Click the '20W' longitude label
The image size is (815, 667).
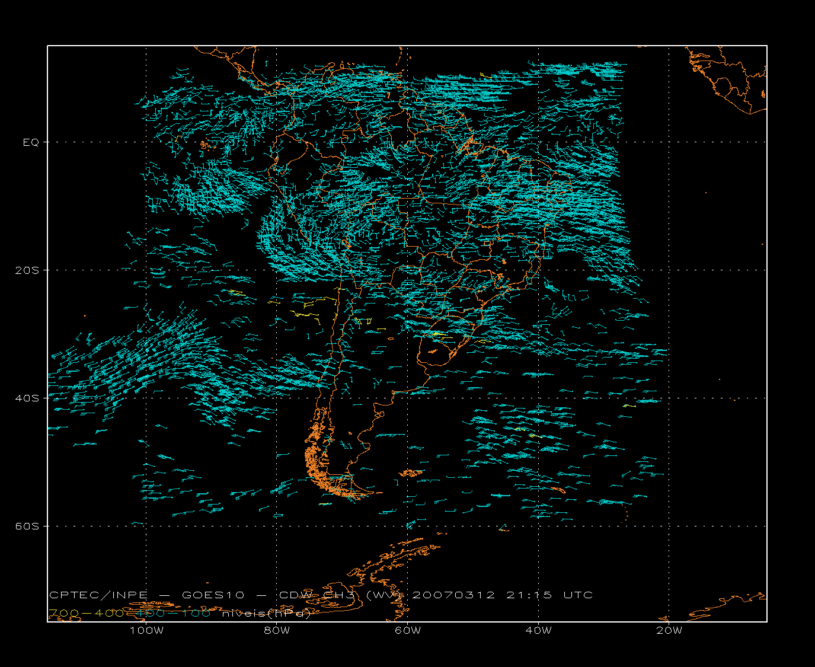click(x=669, y=630)
